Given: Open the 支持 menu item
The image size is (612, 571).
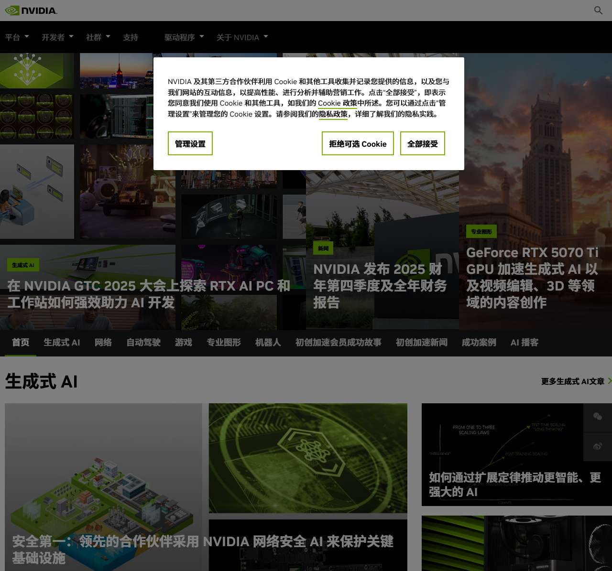Looking at the screenshot, I should click(x=131, y=37).
